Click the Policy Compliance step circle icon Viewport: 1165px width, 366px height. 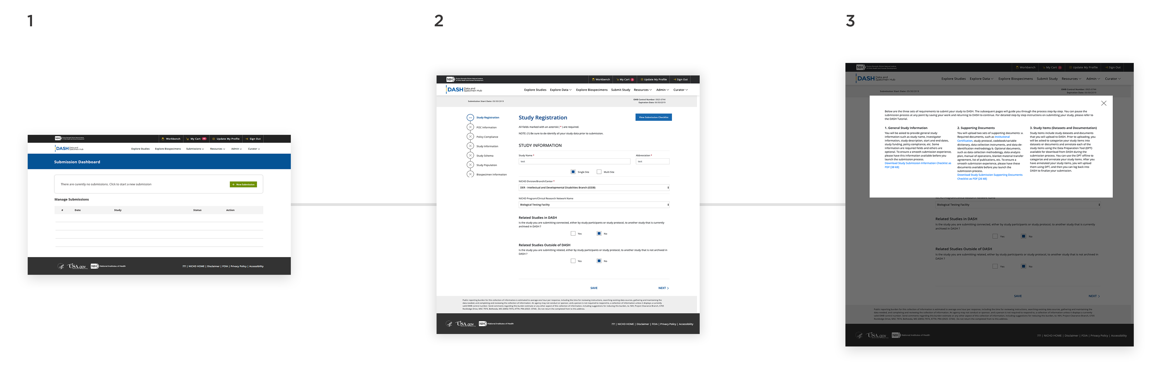click(x=470, y=137)
